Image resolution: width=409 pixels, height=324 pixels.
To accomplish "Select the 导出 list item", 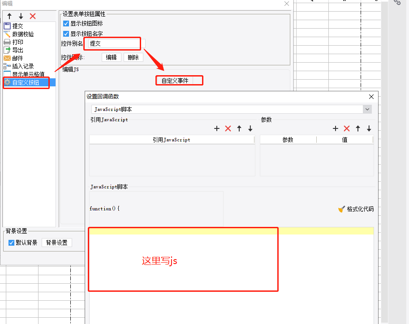I will pyautogui.click(x=18, y=50).
